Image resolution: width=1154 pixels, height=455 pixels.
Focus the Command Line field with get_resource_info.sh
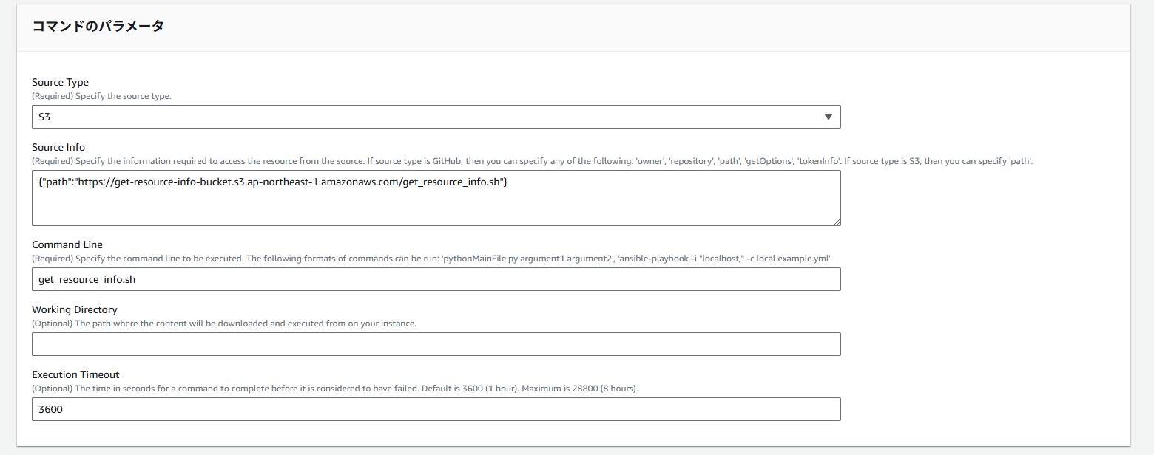(x=436, y=279)
